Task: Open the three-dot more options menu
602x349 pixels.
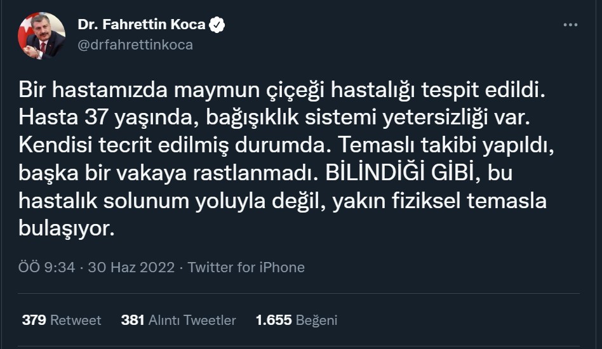Action: coord(570,25)
